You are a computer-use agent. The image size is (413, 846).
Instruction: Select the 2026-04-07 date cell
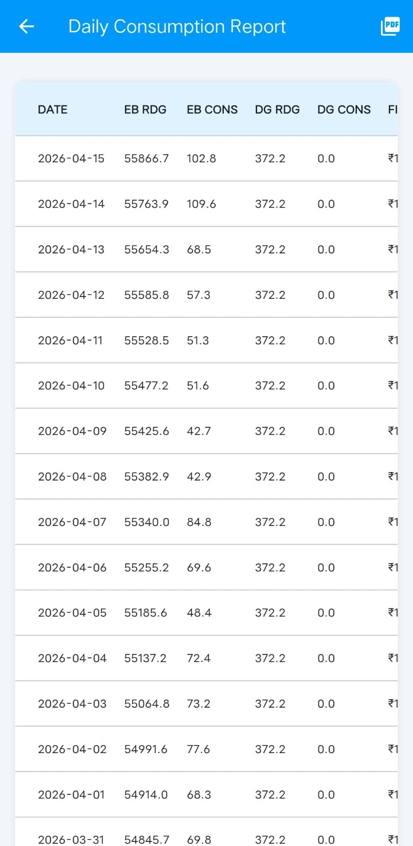click(72, 522)
